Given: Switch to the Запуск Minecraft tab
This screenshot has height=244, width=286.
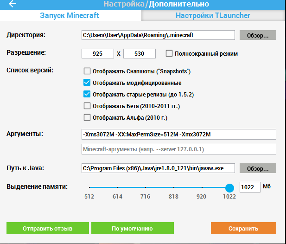Looking at the screenshot, I should tap(70, 15).
